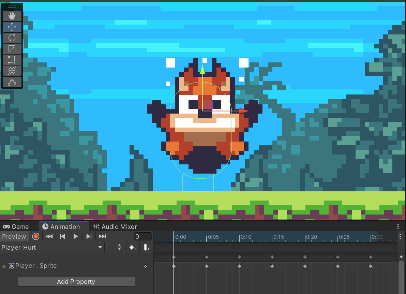Screen dimensions: 406x294
Task: Open the custom editor tools icon
Action: (12, 82)
